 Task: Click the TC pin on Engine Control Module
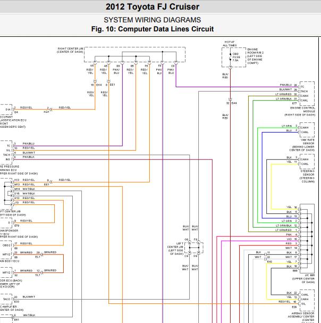(x=302, y=86)
